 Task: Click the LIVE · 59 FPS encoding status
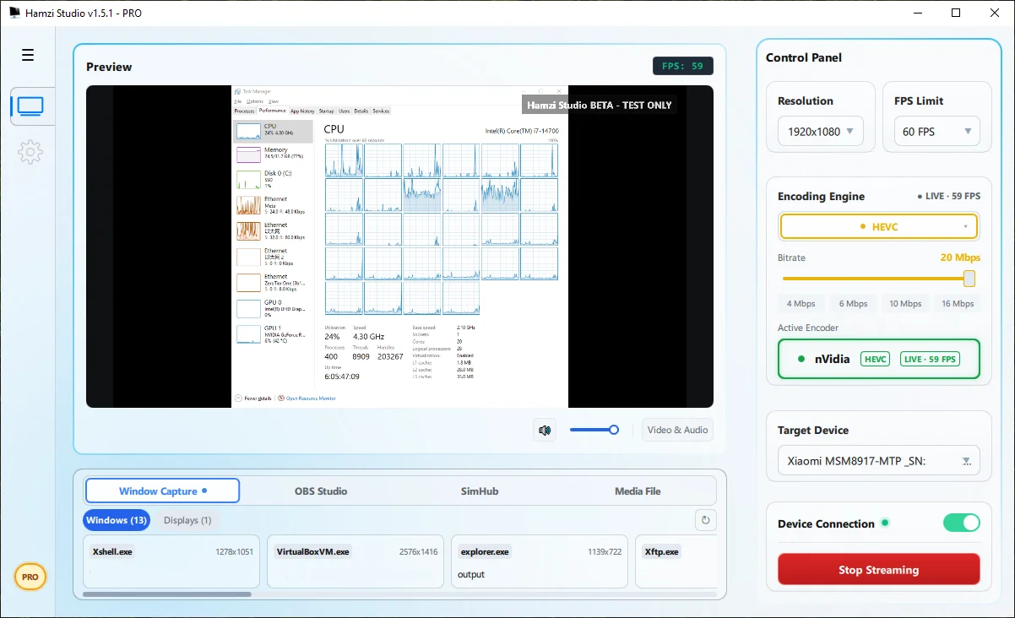click(x=949, y=196)
